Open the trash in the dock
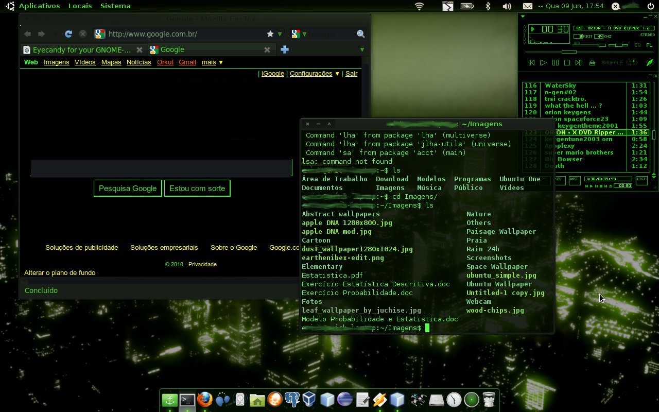 pos(489,400)
